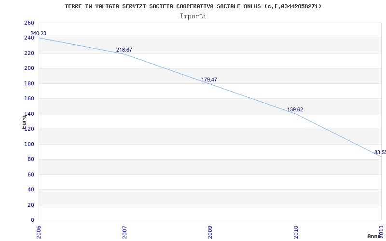The height and width of the screenshot is (241, 386).
Task: Click the 140 y-axis tick label
Action: click(29, 114)
